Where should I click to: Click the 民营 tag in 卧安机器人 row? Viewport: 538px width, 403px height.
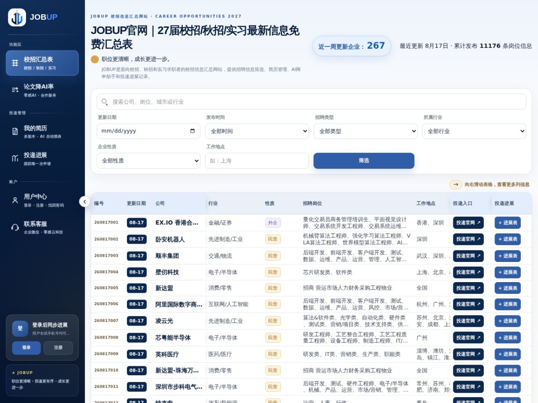[x=273, y=239]
